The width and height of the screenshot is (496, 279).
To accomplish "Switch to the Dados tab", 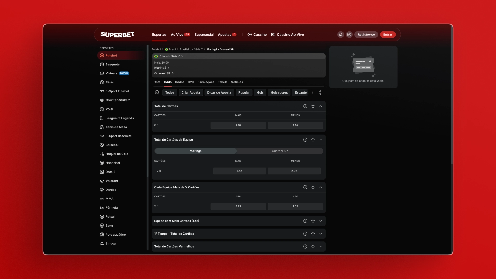I will pyautogui.click(x=180, y=82).
